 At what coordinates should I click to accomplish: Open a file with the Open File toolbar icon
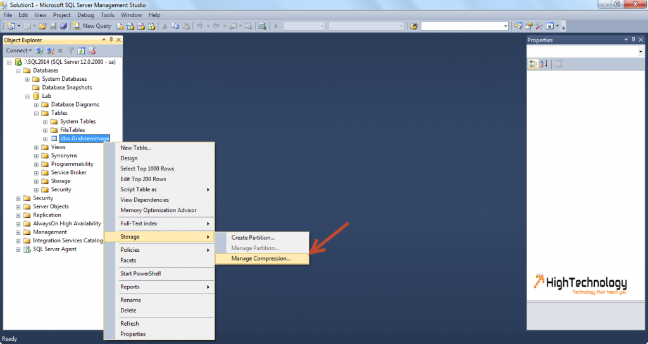point(42,26)
